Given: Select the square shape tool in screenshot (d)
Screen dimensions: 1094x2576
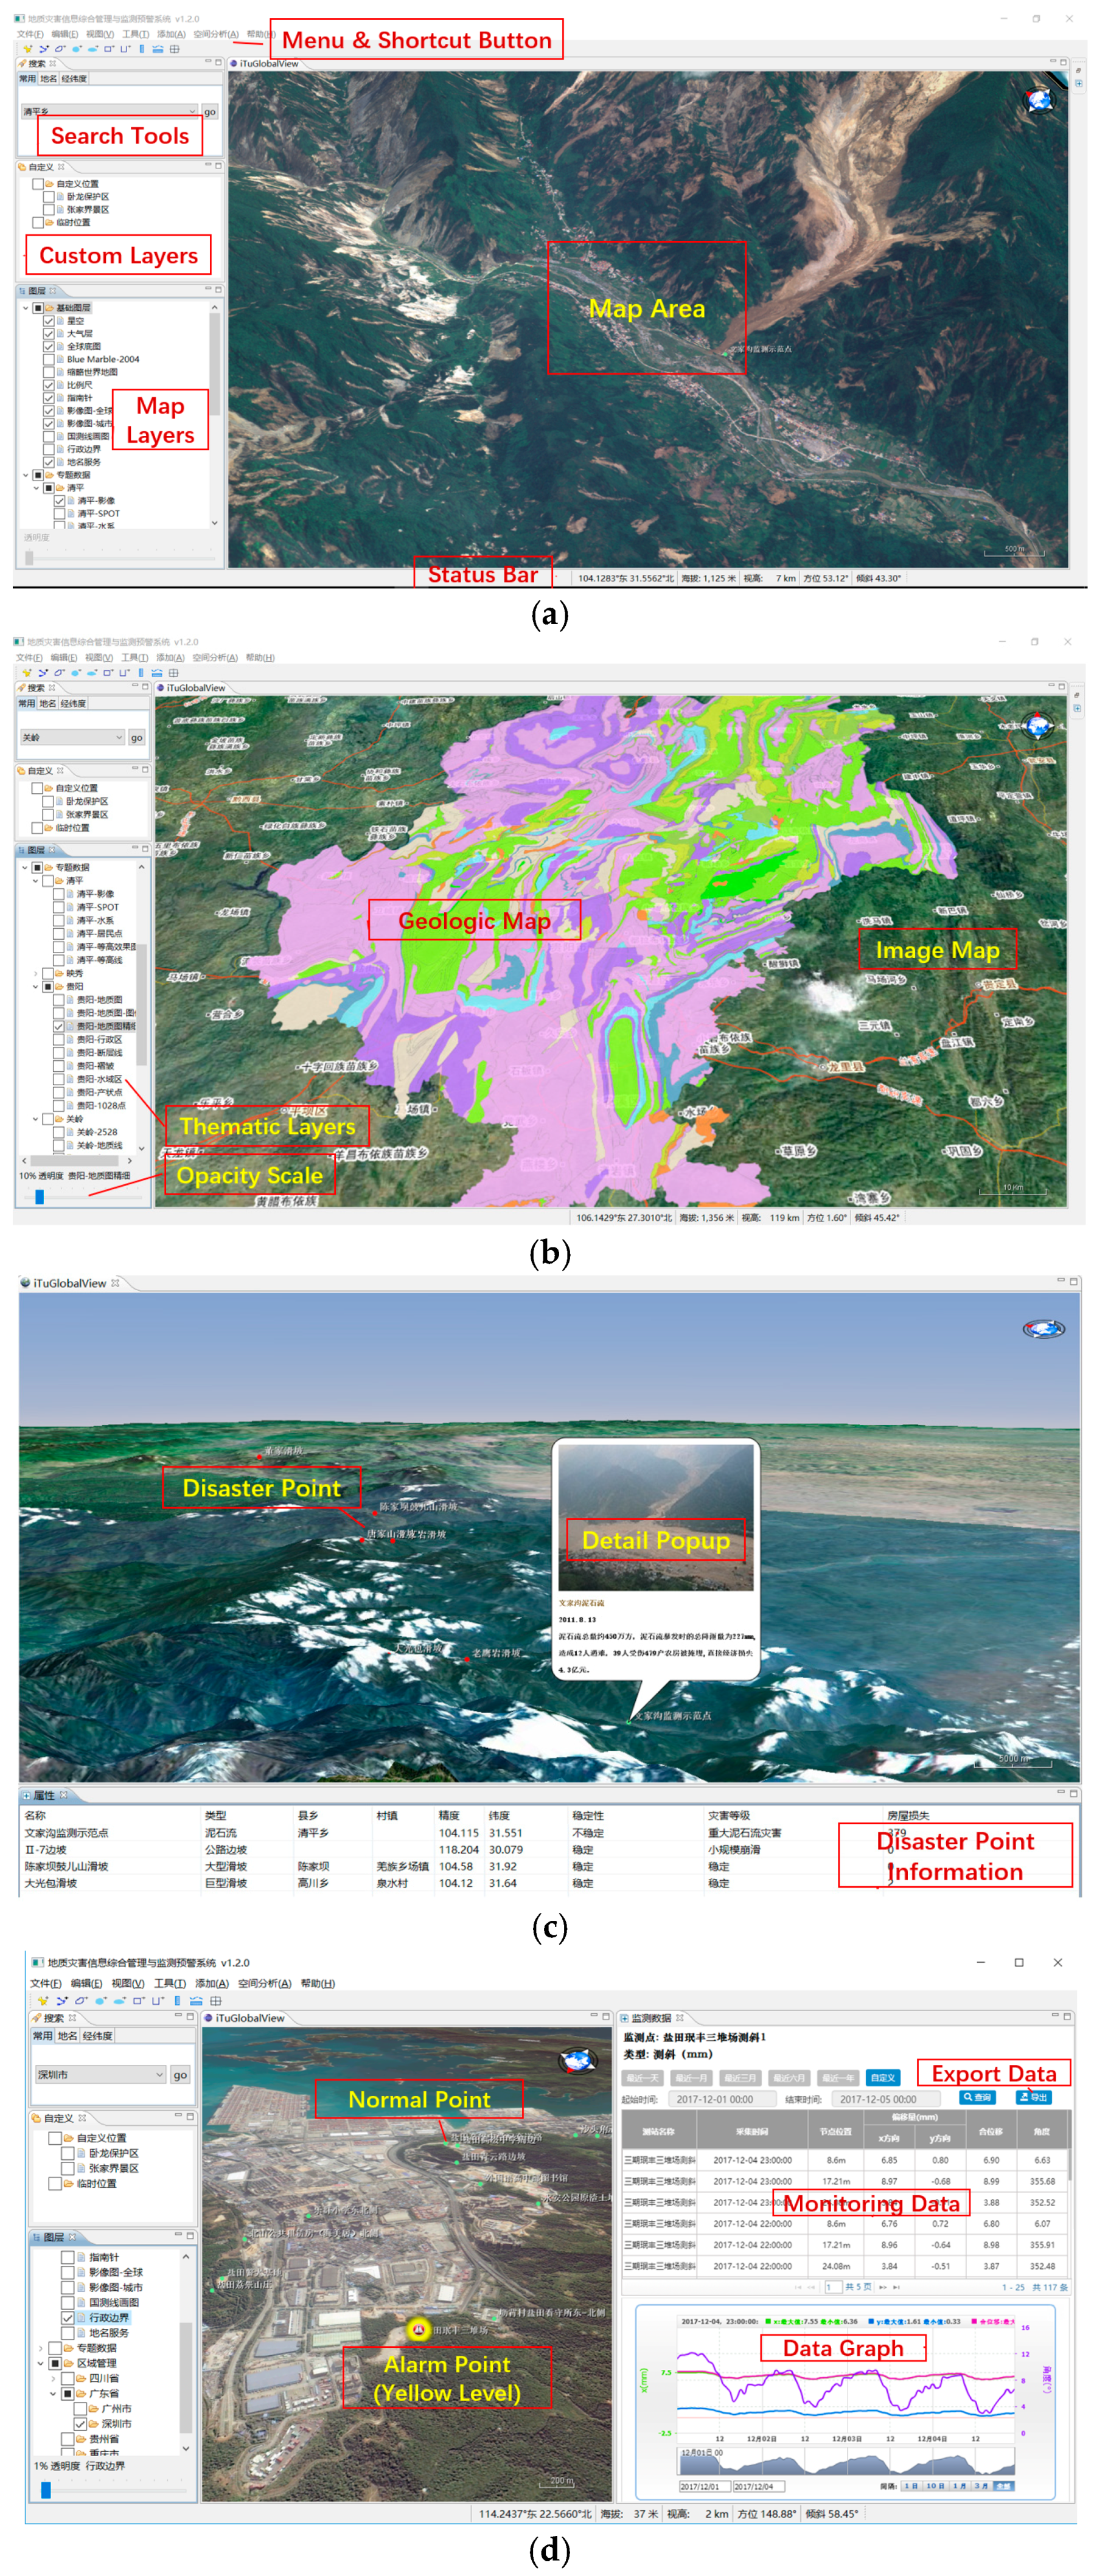Looking at the screenshot, I should pyautogui.click(x=138, y=2000).
